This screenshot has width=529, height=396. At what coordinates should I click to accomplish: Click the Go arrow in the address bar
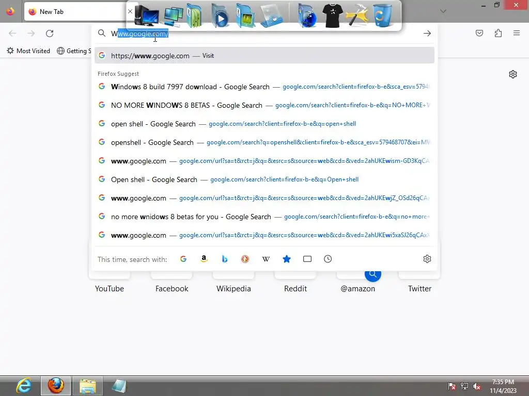pyautogui.click(x=427, y=34)
